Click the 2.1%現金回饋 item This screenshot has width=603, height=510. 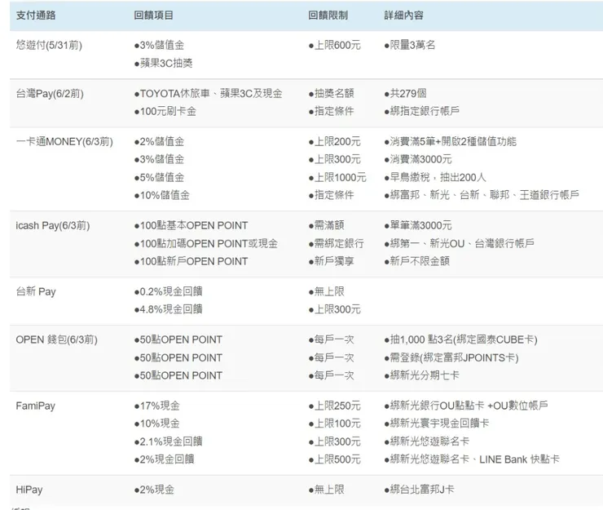coord(168,442)
